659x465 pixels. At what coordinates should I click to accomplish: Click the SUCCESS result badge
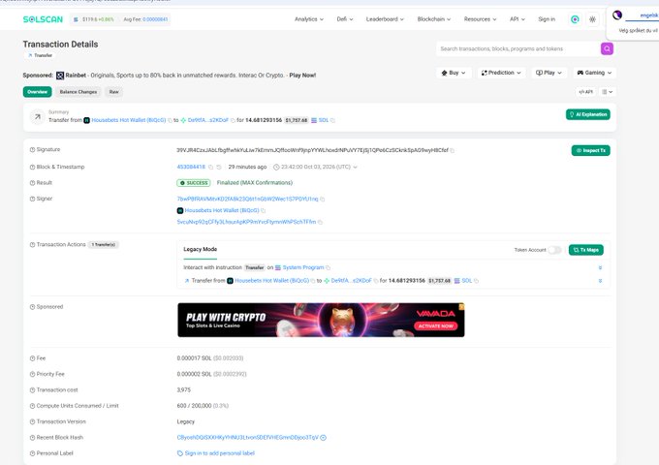[x=193, y=183]
